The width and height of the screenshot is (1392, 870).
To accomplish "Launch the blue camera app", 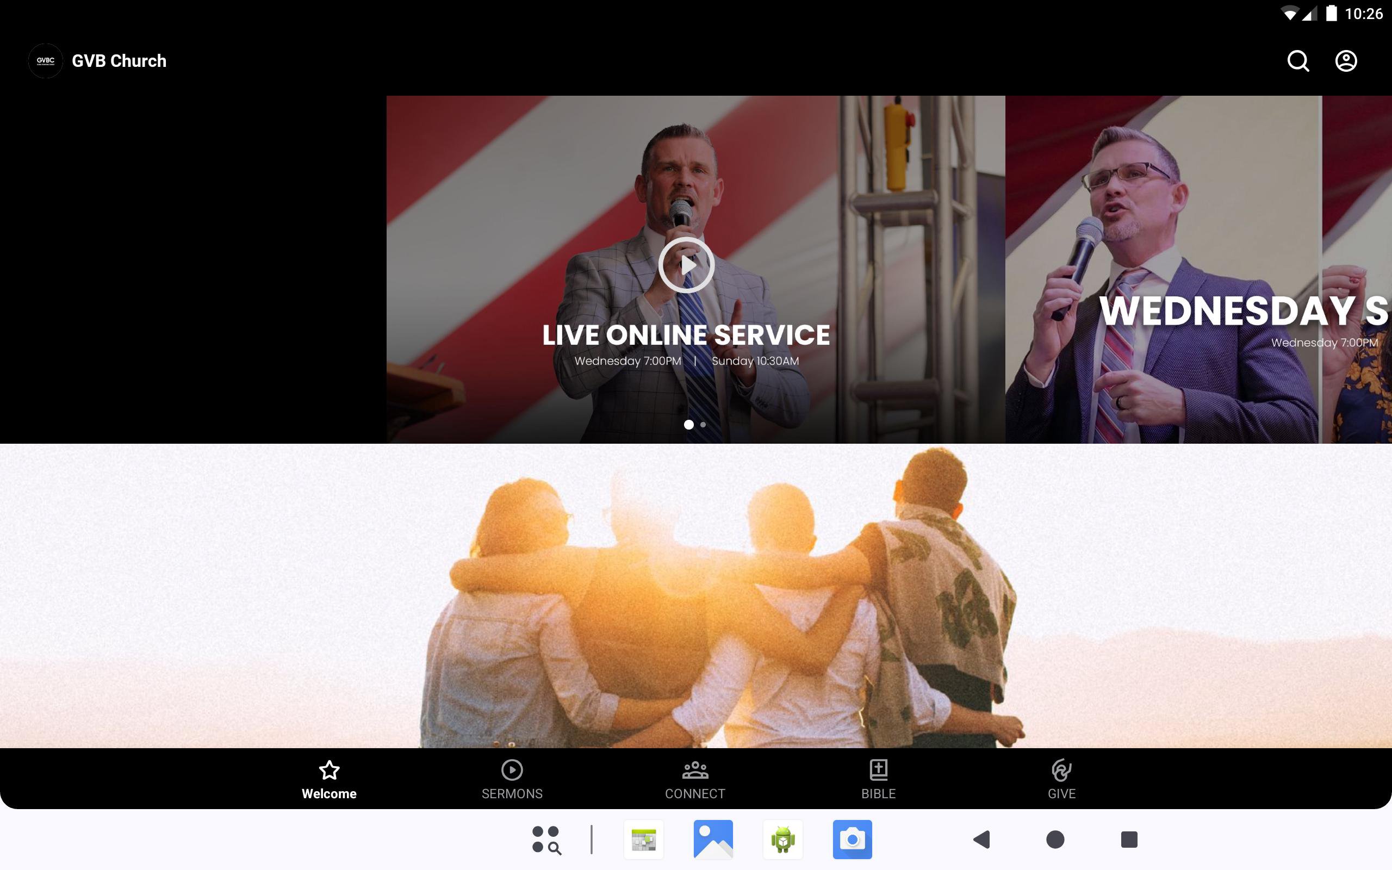I will coord(853,840).
